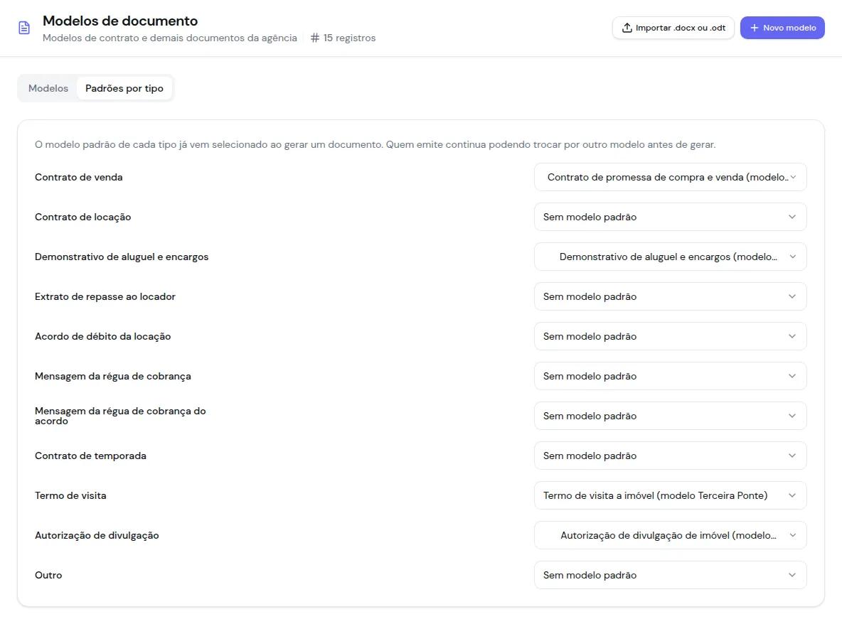Image resolution: width=842 pixels, height=619 pixels.
Task: Click Mensagem da régua de cobrança do acordo label
Action: coord(120,416)
